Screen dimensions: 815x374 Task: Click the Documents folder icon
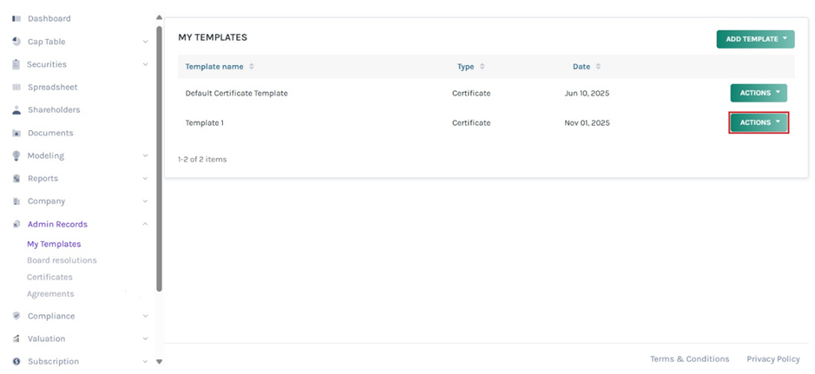tap(16, 134)
